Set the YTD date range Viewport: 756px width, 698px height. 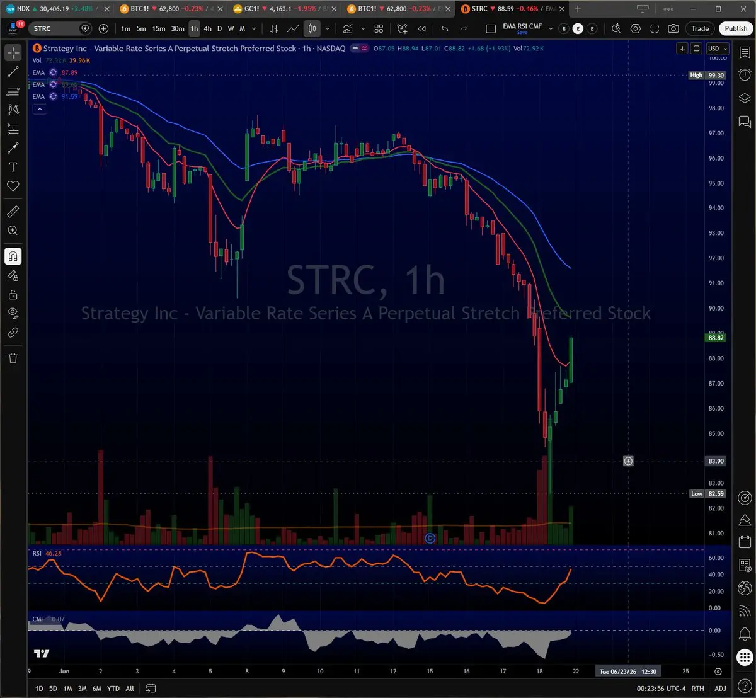tap(113, 689)
